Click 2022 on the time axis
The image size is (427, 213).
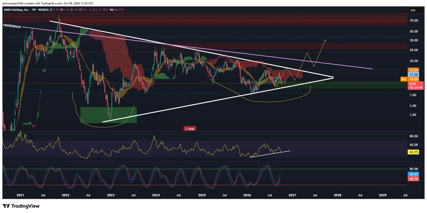[x=65, y=195]
